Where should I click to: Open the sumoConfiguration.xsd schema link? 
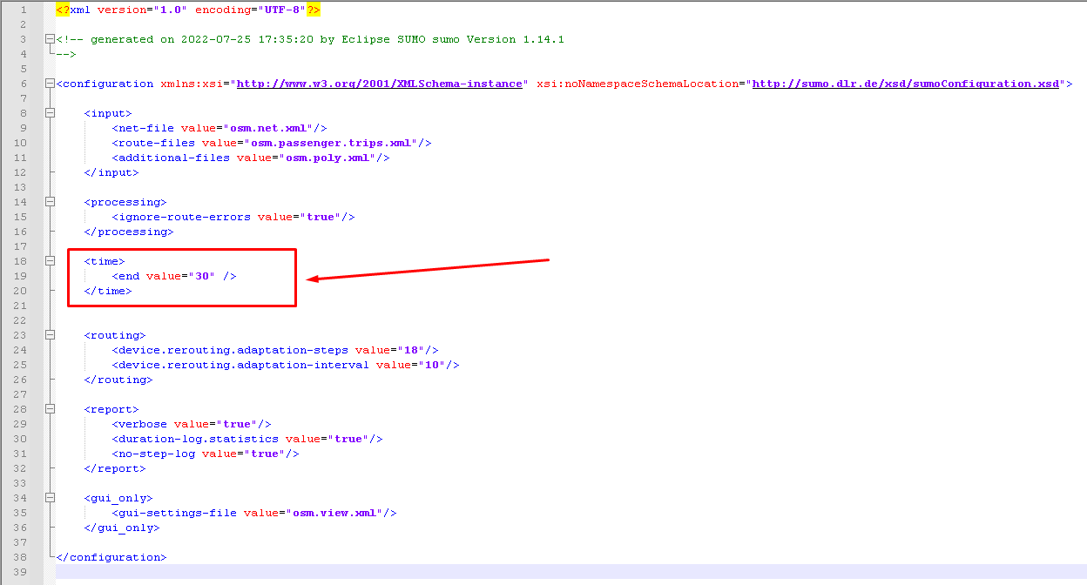(908, 83)
